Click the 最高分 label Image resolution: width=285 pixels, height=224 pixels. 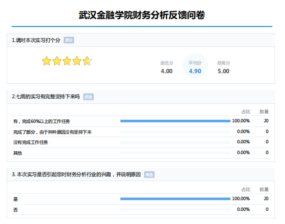click(224, 63)
